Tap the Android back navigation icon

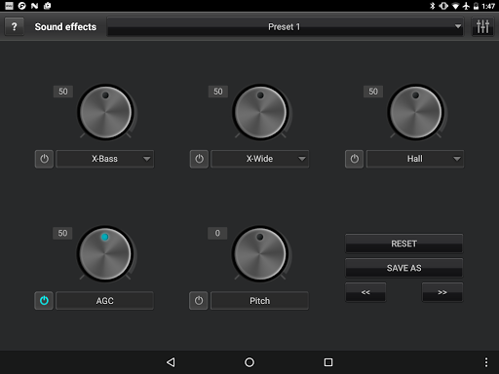pyautogui.click(x=171, y=362)
